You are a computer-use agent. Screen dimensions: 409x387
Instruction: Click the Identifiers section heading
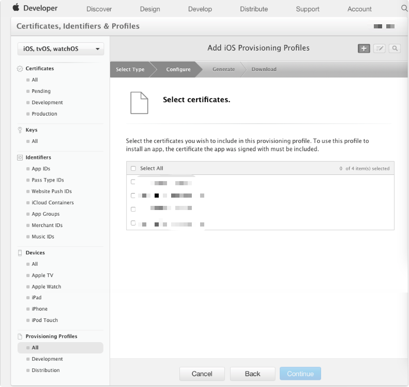38,157
